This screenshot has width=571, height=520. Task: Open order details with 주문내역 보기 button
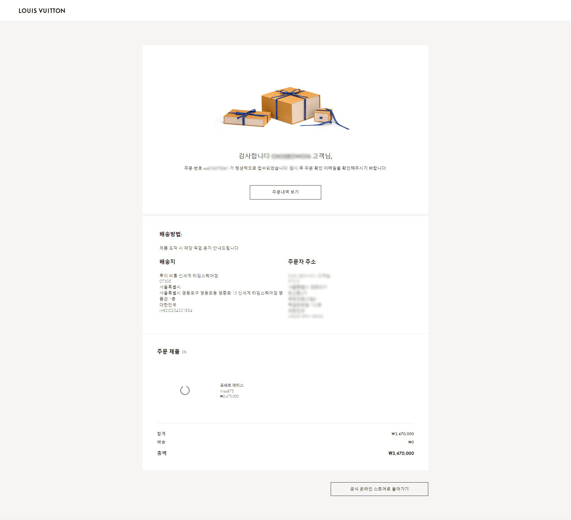285,192
